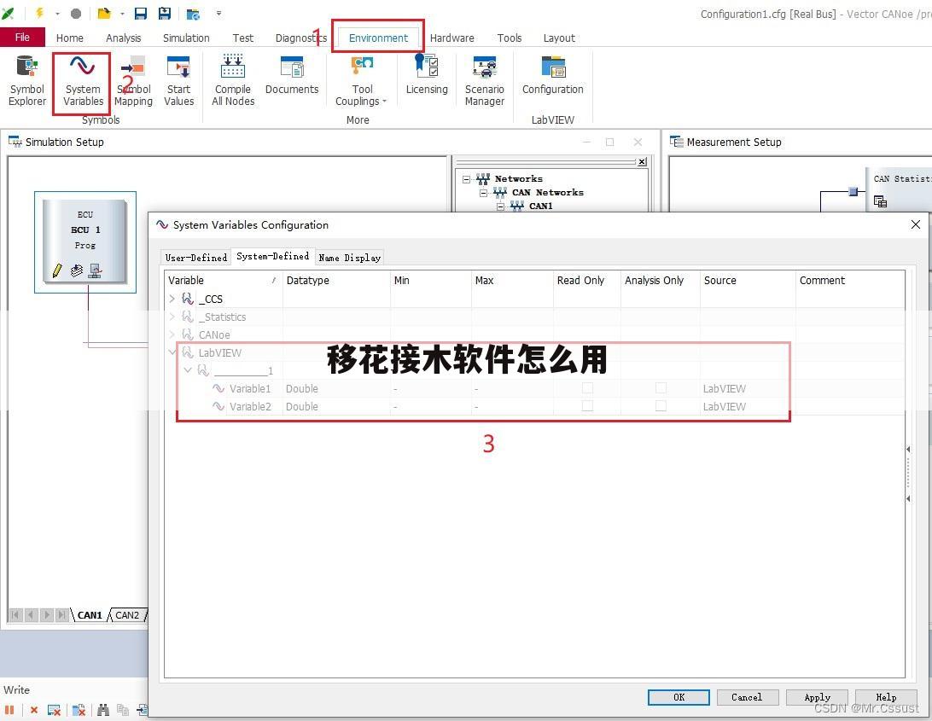
Task: Select the ECU 1 node block
Action: tap(84, 241)
